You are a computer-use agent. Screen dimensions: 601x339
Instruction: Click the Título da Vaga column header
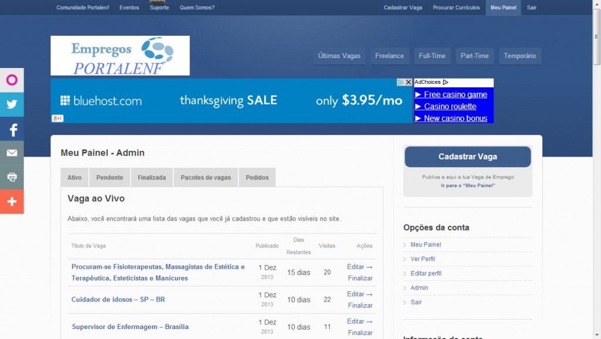(89, 246)
